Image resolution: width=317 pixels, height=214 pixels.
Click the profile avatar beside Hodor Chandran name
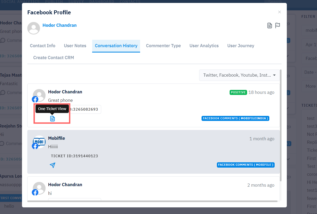[x=34, y=28]
